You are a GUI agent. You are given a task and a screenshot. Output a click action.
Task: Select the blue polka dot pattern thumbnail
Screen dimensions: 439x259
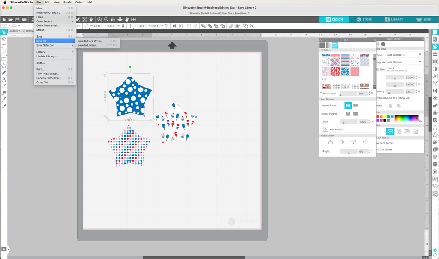[x=345, y=71]
